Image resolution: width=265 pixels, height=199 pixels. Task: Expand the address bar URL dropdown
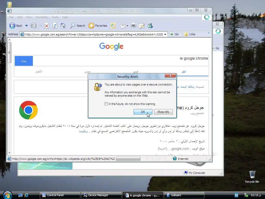165,34
